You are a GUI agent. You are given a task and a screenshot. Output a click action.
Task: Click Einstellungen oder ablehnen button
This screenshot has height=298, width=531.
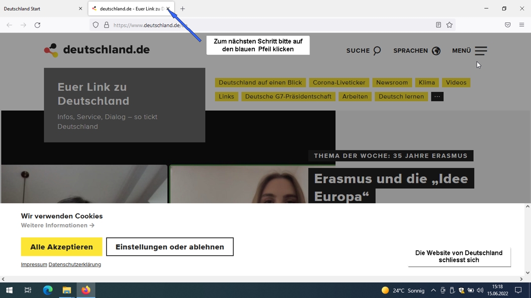tap(170, 247)
